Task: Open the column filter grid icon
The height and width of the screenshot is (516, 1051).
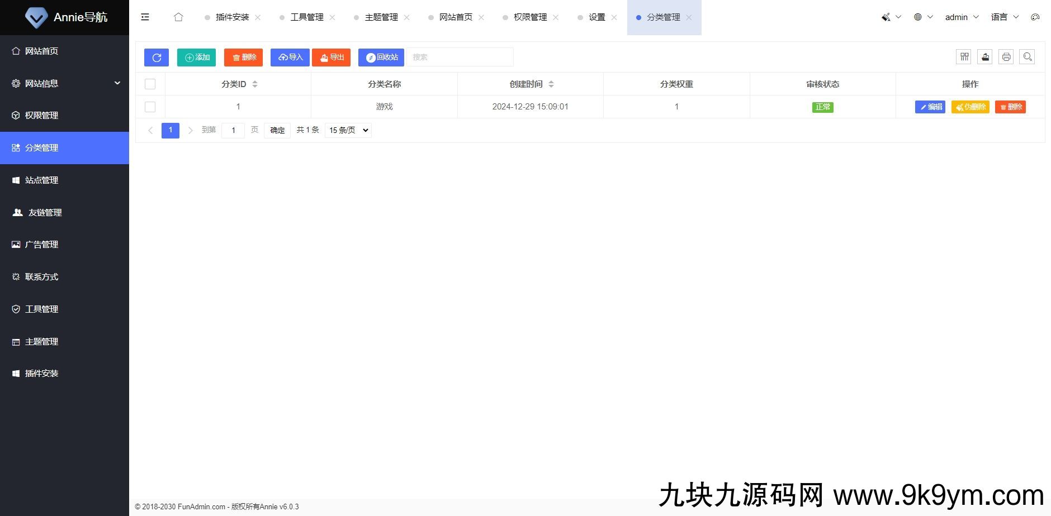Action: [964, 57]
